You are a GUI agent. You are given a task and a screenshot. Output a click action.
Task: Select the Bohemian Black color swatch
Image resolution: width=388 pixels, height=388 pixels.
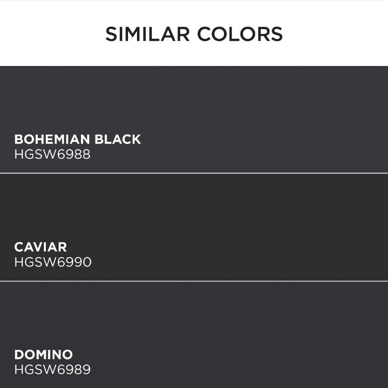coord(194,119)
